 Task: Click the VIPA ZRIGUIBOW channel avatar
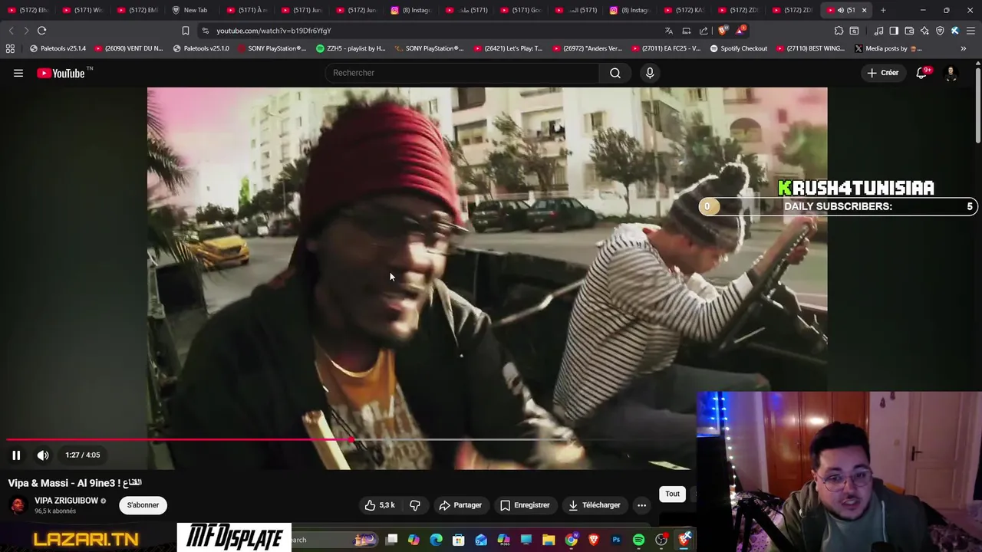[18, 505]
